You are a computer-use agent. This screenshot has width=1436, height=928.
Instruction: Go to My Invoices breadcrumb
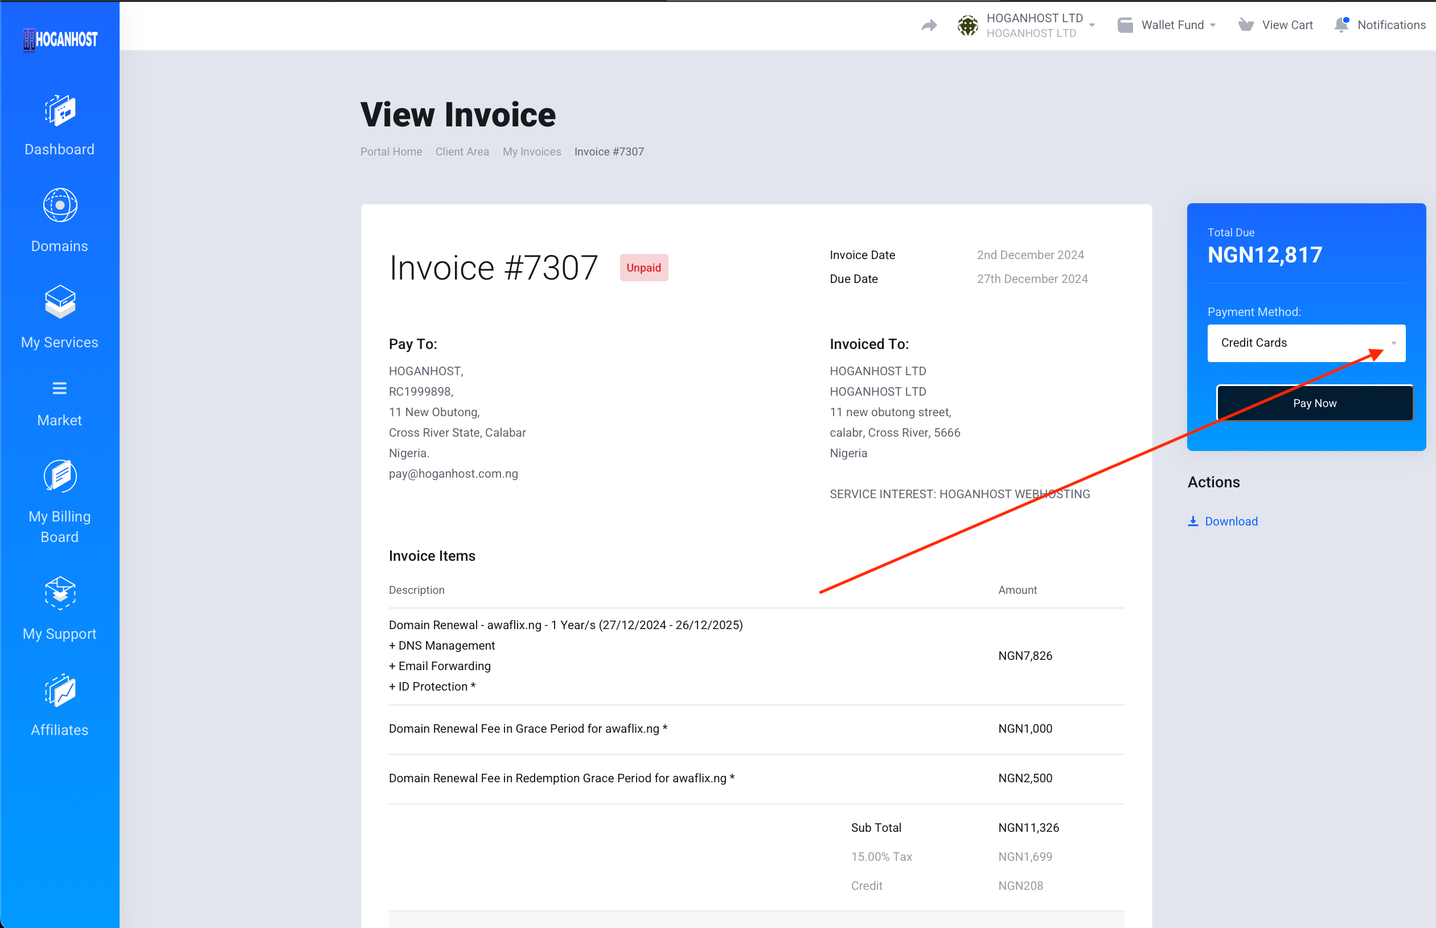point(531,152)
